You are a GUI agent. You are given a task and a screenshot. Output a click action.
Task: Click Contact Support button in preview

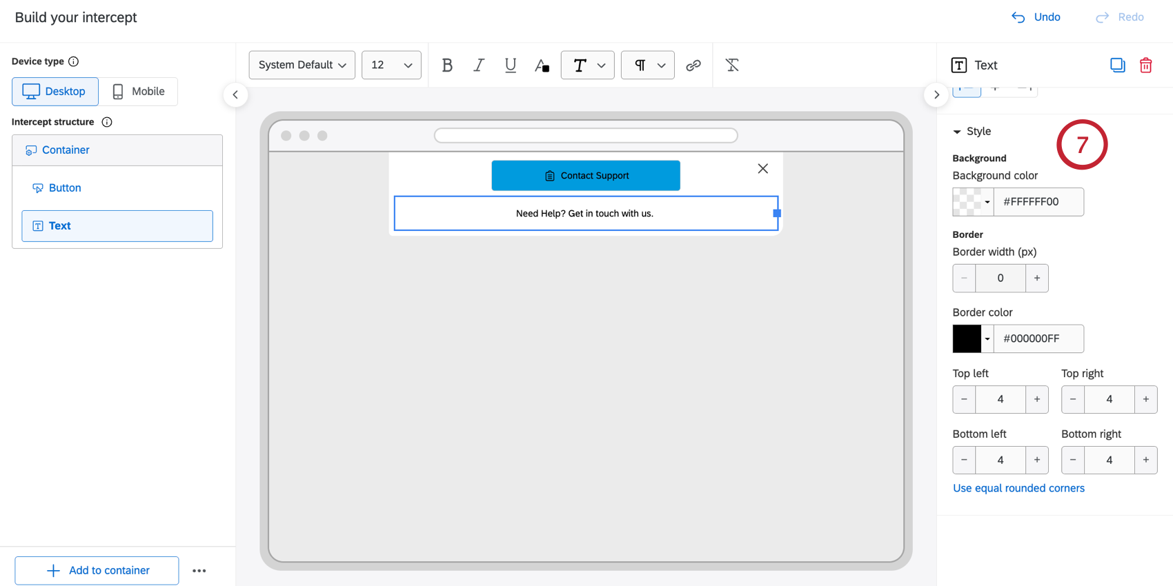(586, 176)
